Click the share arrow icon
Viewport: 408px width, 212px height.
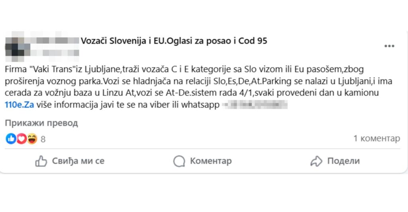[x=316, y=161]
